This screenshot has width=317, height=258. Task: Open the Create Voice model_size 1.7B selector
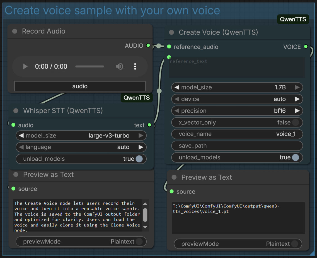[x=237, y=87]
